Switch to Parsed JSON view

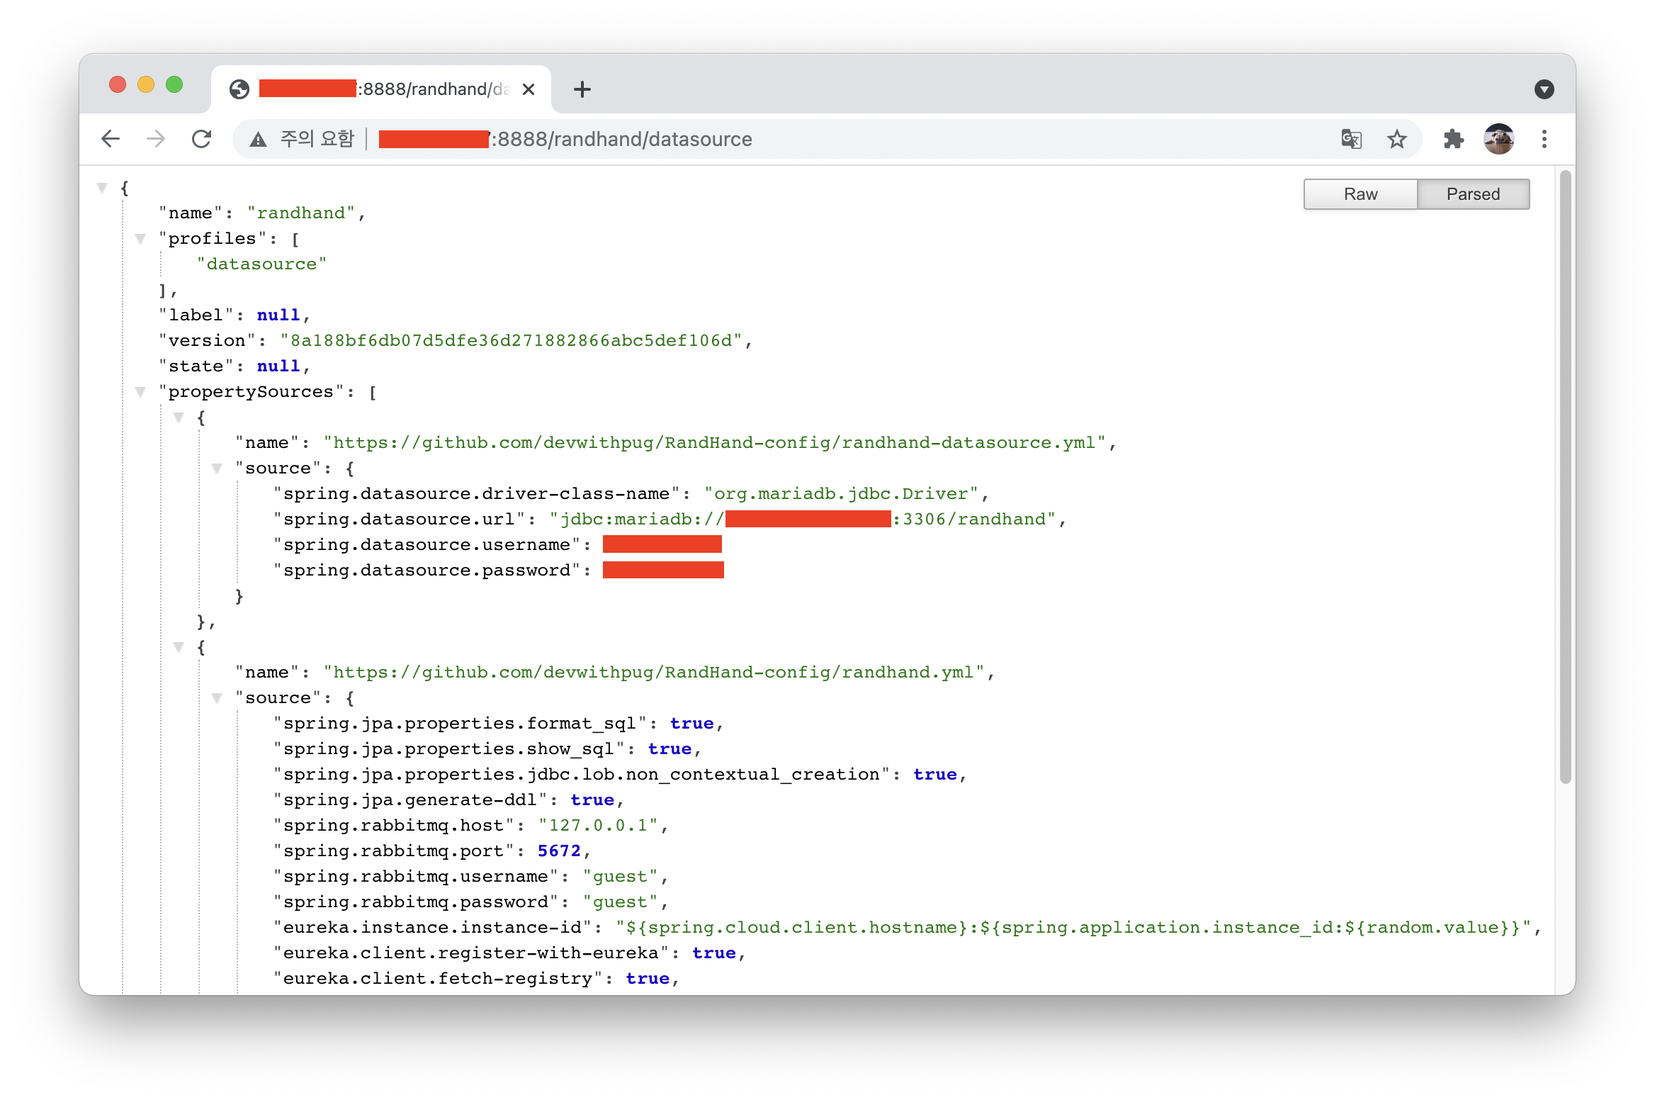[x=1473, y=194]
